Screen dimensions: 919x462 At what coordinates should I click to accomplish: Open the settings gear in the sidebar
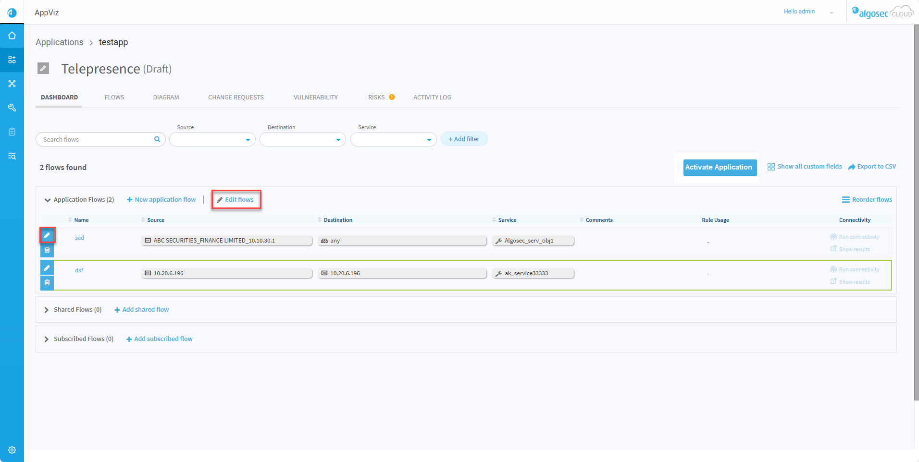click(12, 450)
